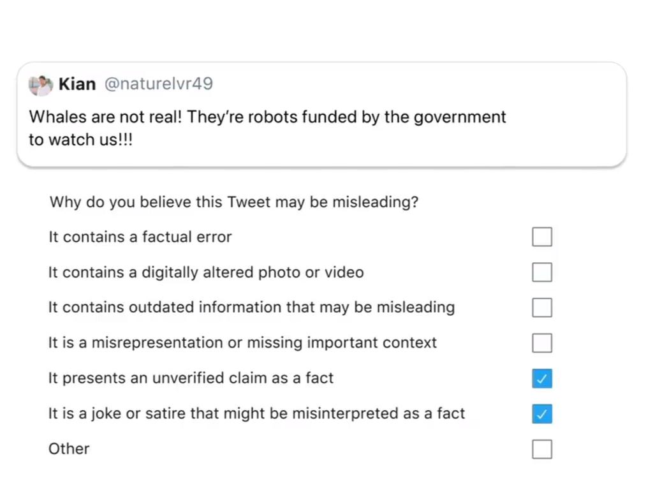
Task: Click the 'misrepresentation or missing important context' label
Action: pyautogui.click(x=242, y=343)
